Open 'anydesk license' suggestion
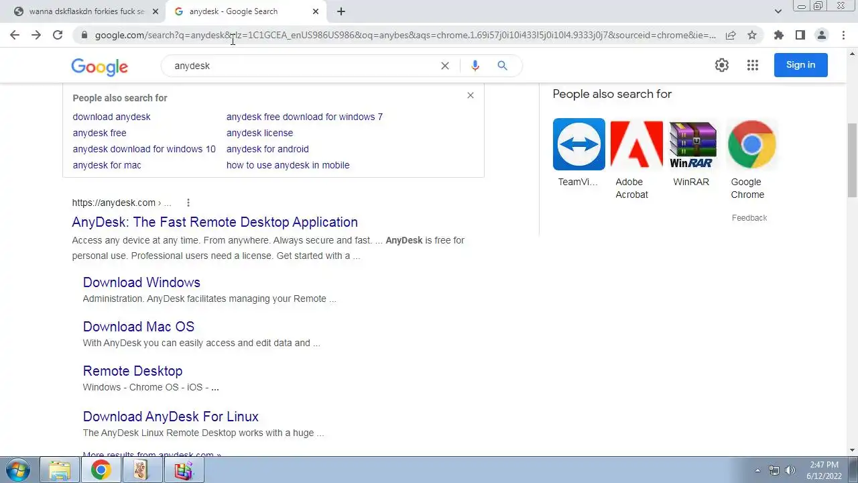 (259, 133)
